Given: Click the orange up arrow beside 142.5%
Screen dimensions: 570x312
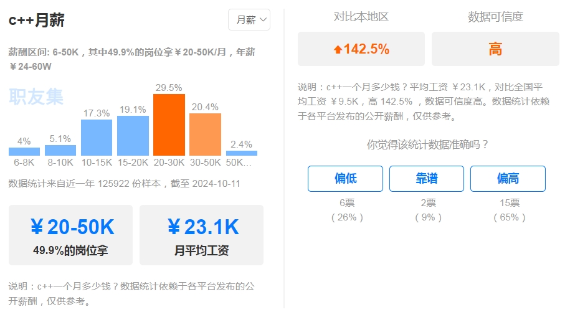Looking at the screenshot, I should 338,50.
